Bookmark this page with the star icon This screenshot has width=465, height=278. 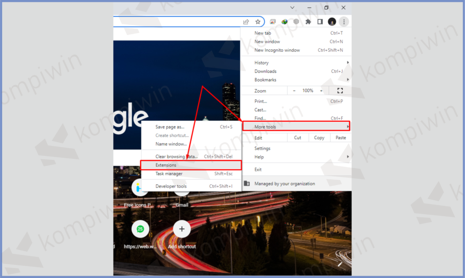[x=258, y=21]
